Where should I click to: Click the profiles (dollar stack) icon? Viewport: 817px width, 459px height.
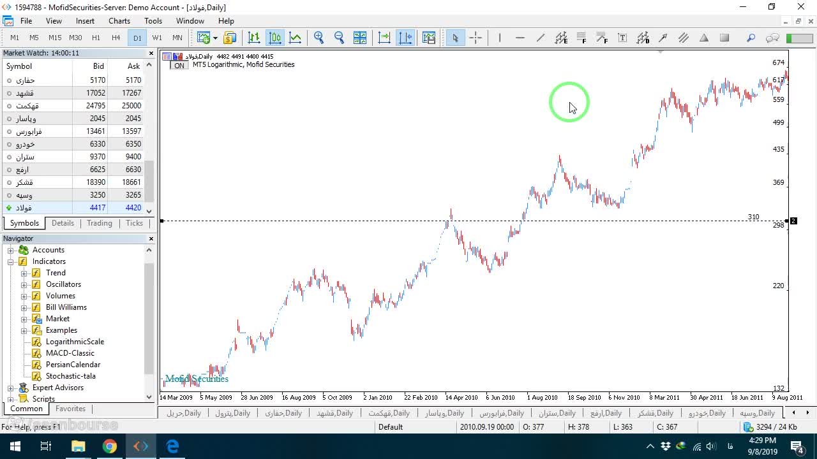pos(230,38)
